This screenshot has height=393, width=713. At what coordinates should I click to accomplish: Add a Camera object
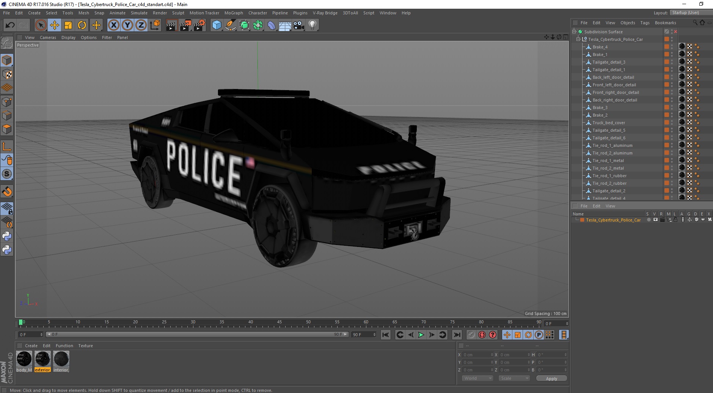tap(298, 25)
